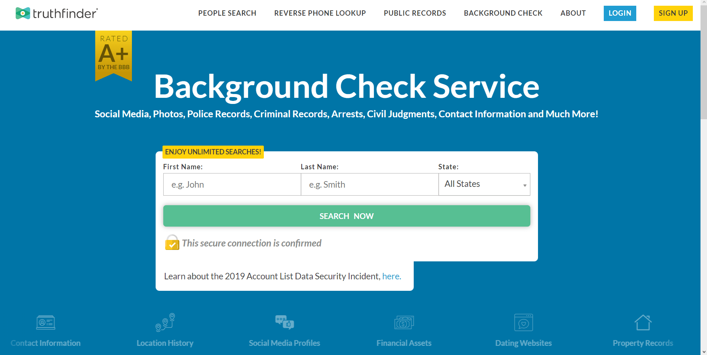The width and height of the screenshot is (707, 355).
Task: Click the secure connection padlock icon
Action: 172,242
